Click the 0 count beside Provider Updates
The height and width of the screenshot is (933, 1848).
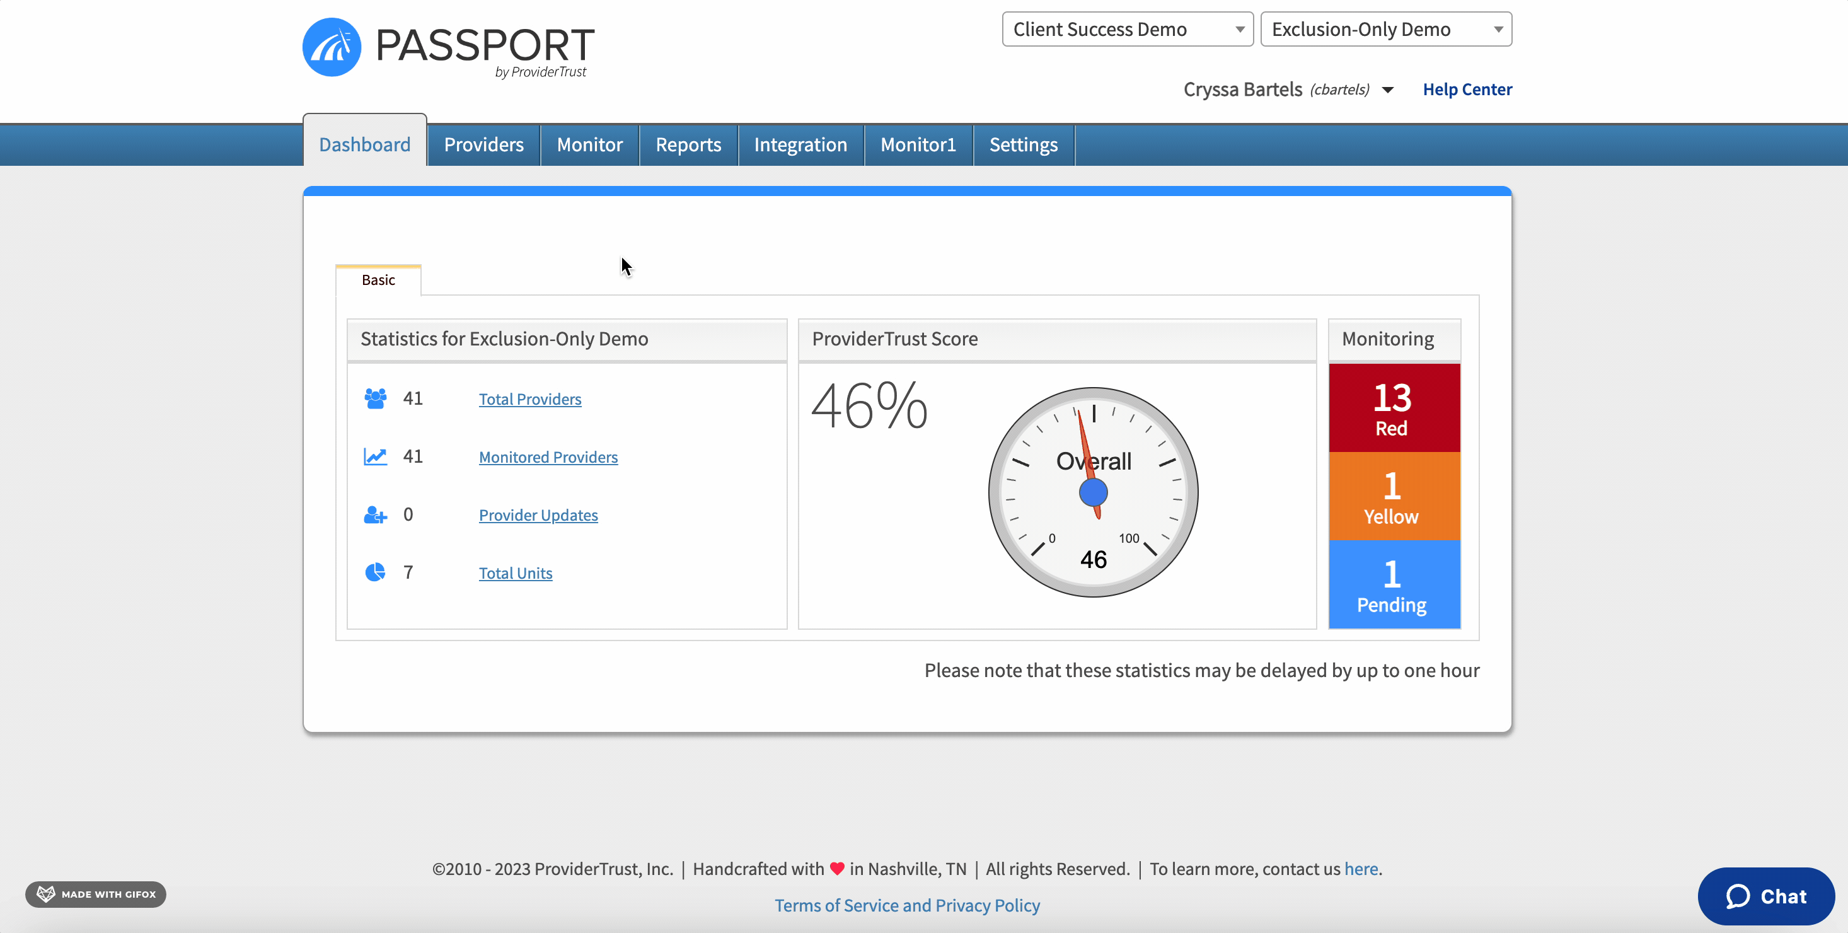408,514
